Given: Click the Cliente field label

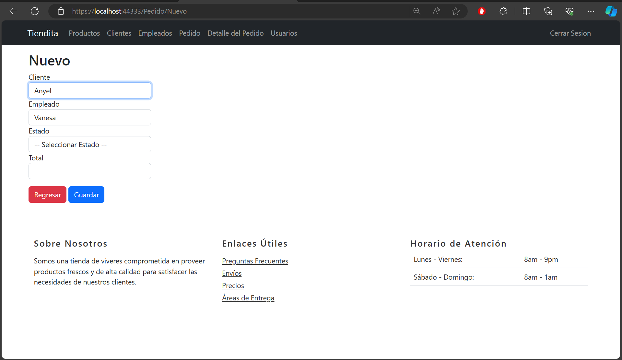Looking at the screenshot, I should pos(39,77).
